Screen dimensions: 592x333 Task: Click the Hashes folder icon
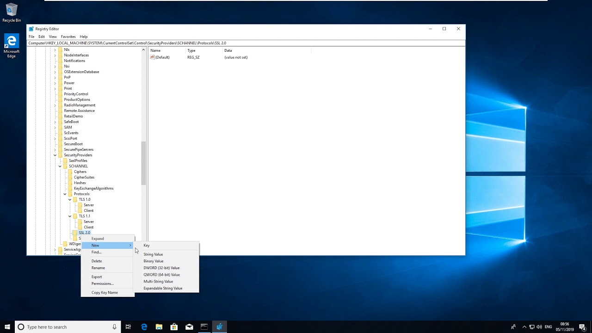click(x=70, y=183)
